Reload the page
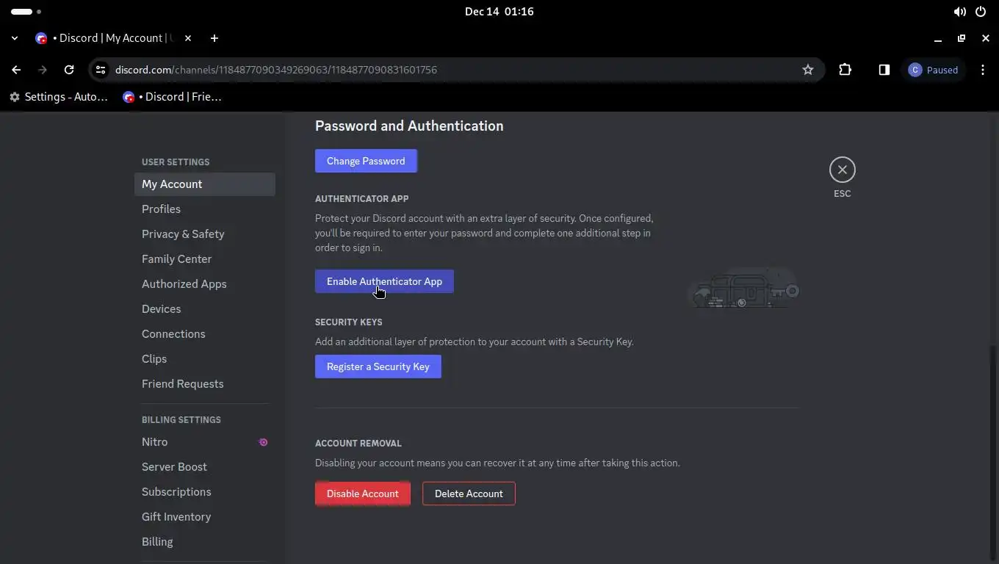Viewport: 999px width, 564px height. click(x=69, y=70)
